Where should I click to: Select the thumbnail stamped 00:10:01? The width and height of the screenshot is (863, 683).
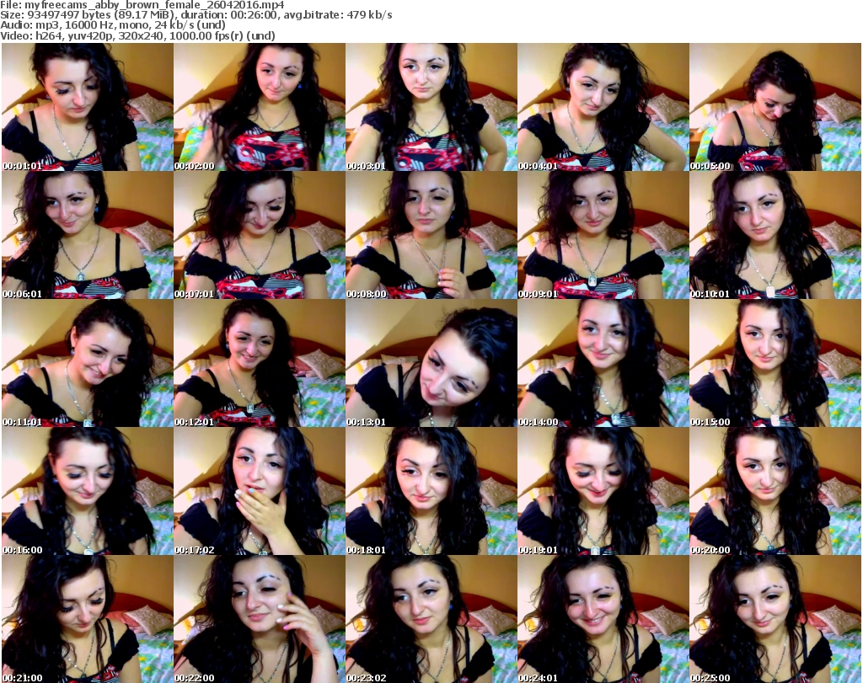(x=775, y=235)
